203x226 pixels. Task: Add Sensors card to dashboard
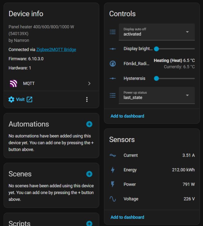[127, 217]
